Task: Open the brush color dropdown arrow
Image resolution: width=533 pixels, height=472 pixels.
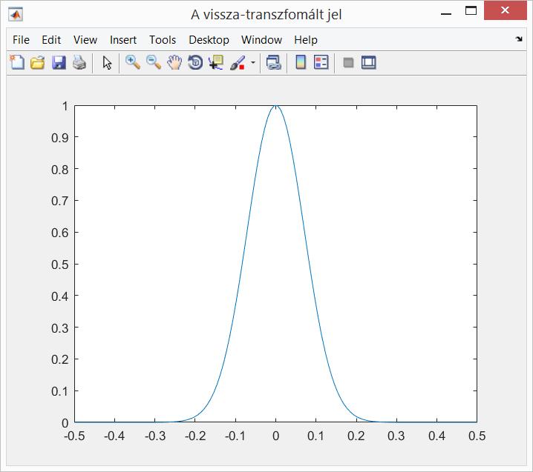Action: click(253, 63)
